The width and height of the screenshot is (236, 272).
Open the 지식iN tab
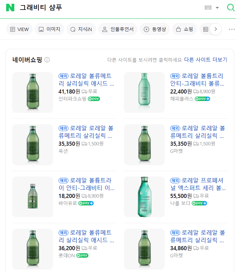tap(81, 29)
